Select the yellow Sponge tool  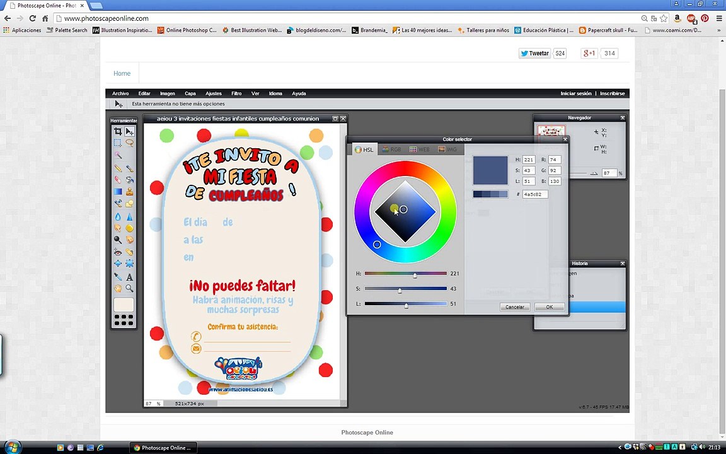130,228
